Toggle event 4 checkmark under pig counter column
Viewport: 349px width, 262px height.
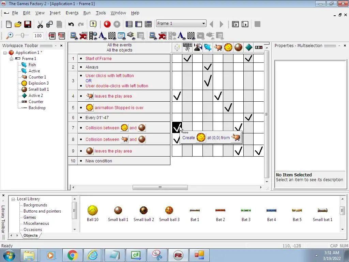tap(218, 96)
